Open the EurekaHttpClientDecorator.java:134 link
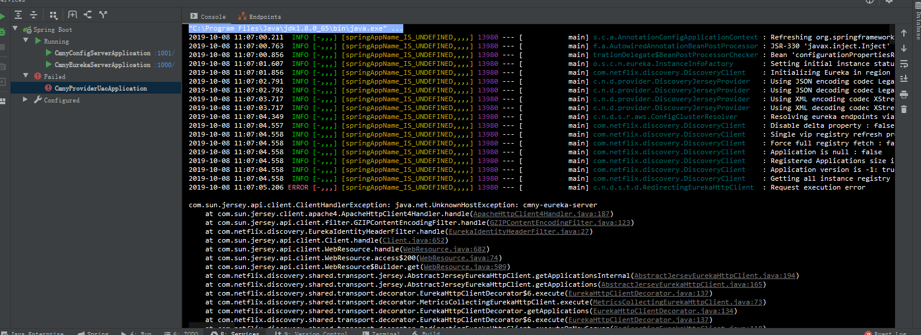Viewport: 921px width, 335px height. pyautogui.click(x=663, y=311)
